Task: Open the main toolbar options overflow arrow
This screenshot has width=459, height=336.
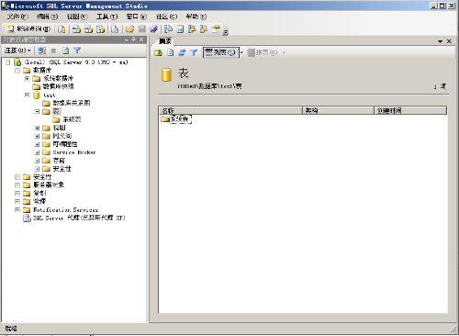Action: pyautogui.click(x=226, y=31)
